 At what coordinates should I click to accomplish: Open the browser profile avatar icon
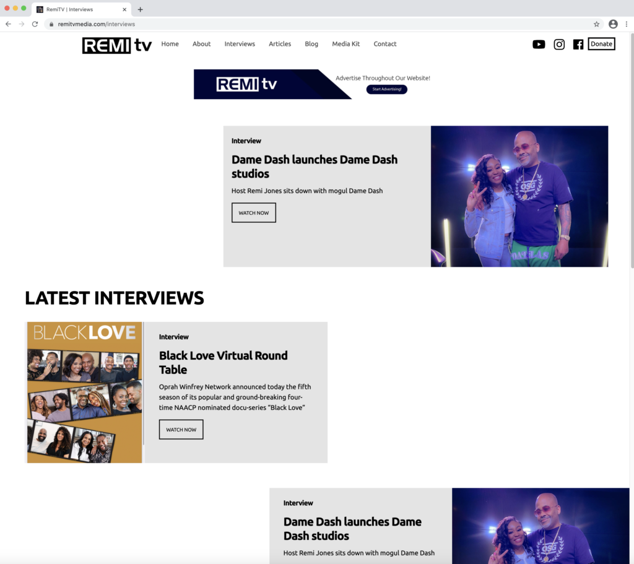613,24
